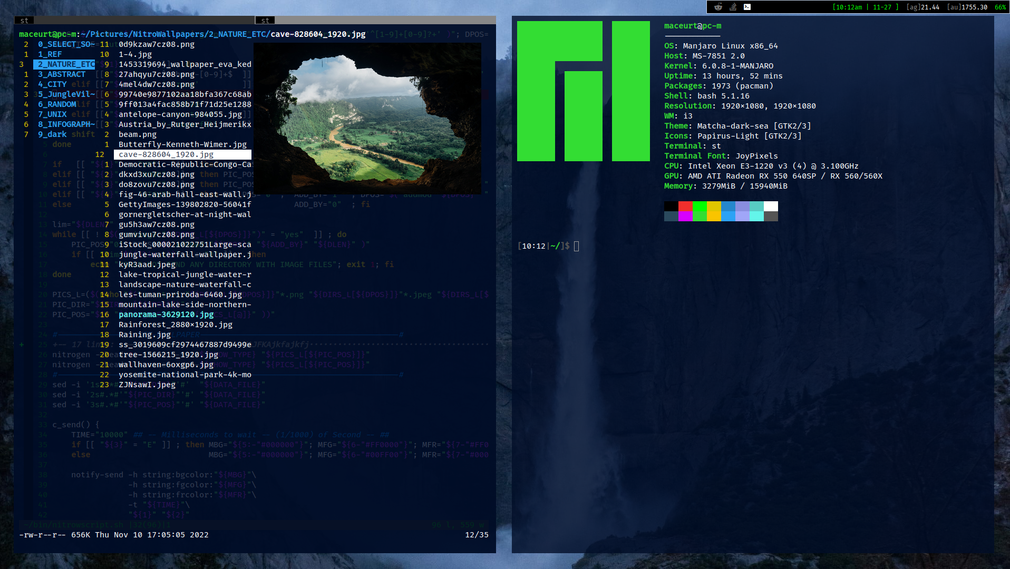Click the cave image preview thumbnail
The width and height of the screenshot is (1010, 569).
click(x=367, y=119)
